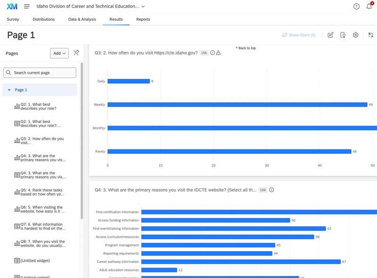
Task: Select Q8 When you visit the website item
Action: (40, 244)
